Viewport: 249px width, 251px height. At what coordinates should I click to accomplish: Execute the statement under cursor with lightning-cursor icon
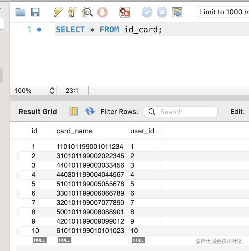click(72, 12)
